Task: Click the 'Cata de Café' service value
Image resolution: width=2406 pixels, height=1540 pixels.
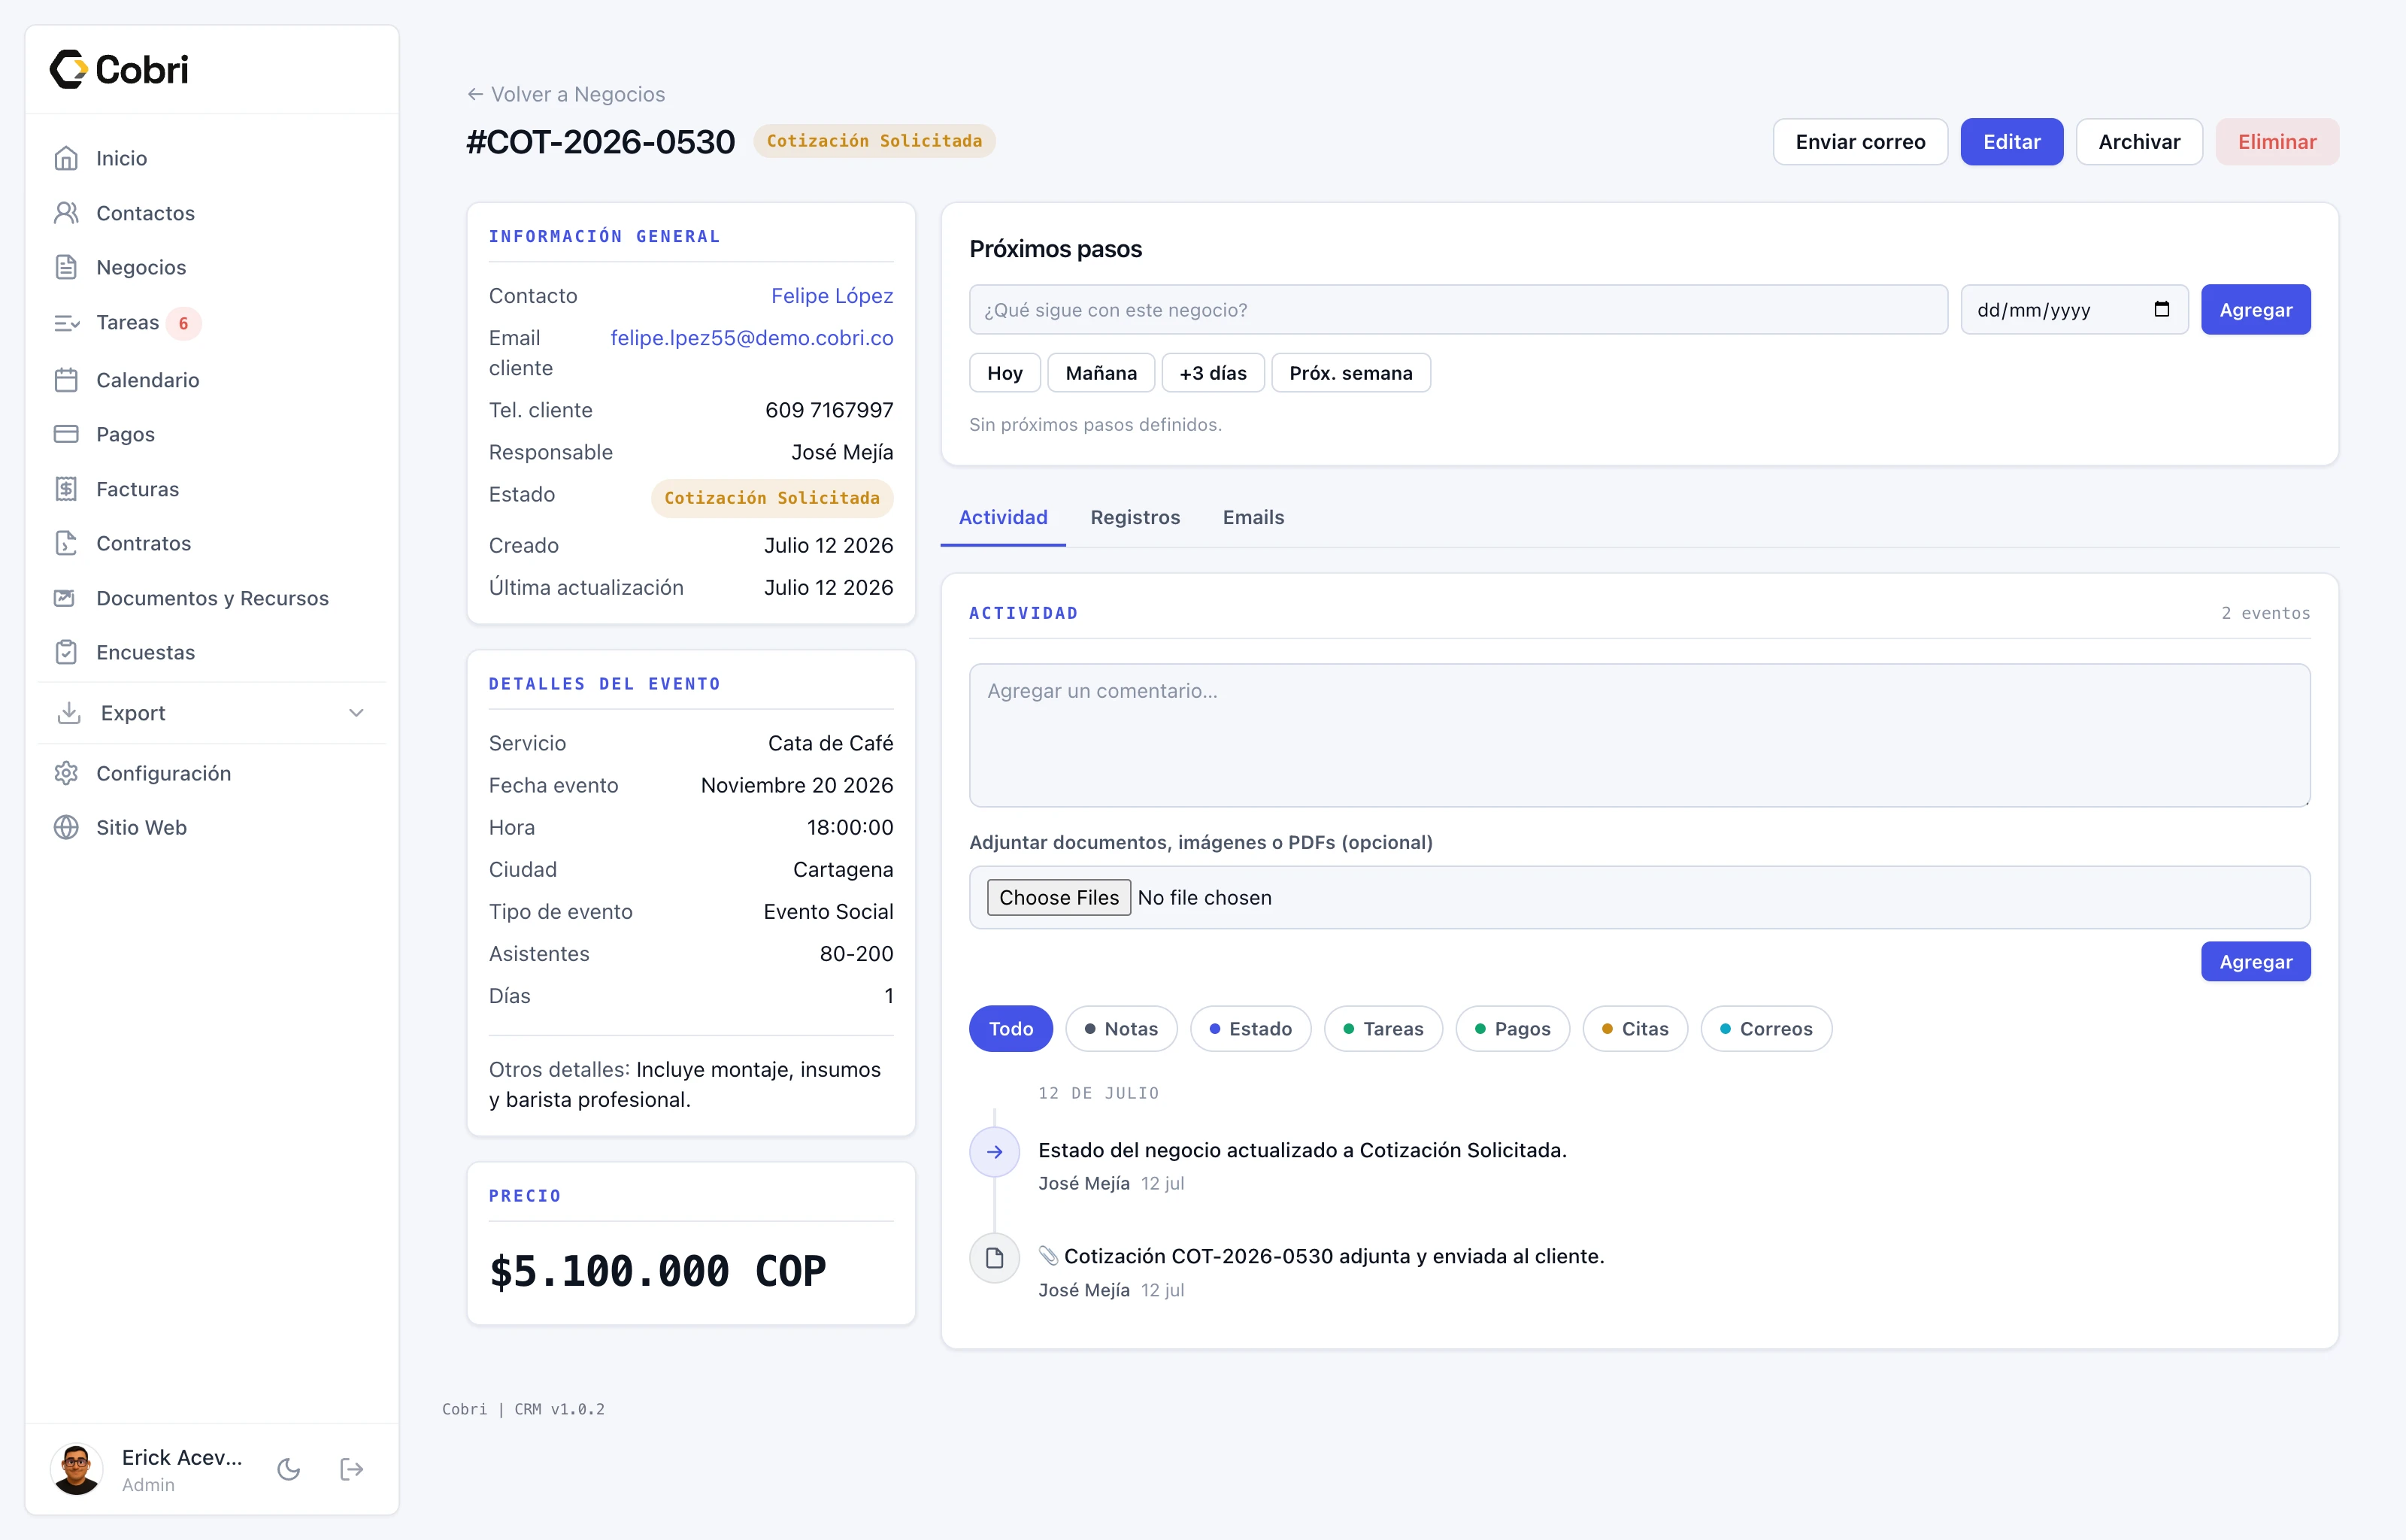Action: point(829,743)
